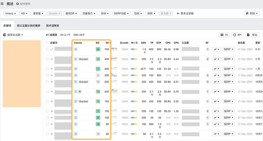Open the trend chart button in the SV 60 row
263x141 pixels.
(x=216, y=134)
